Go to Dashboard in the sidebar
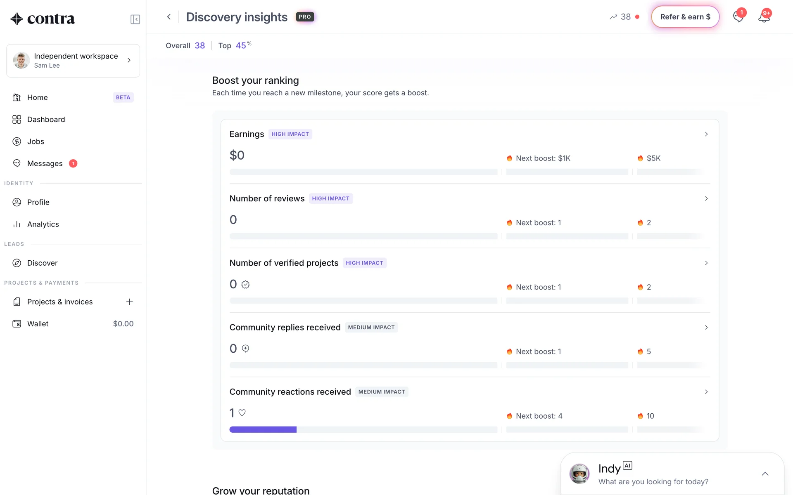Viewport: 793px width, 495px height. click(46, 120)
